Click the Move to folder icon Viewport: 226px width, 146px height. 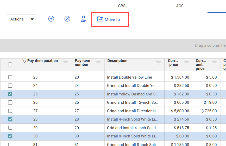pyautogui.click(x=100, y=19)
